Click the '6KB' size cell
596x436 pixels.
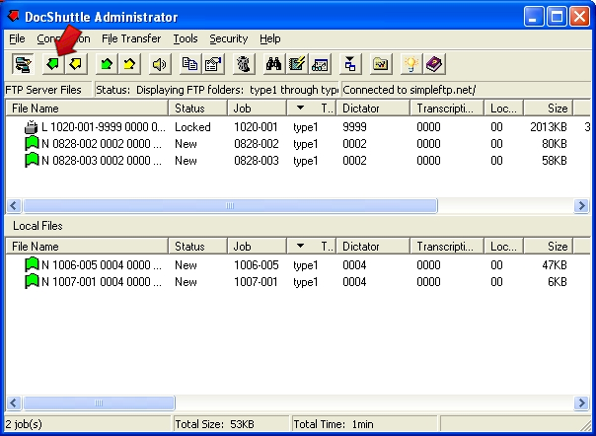[558, 282]
